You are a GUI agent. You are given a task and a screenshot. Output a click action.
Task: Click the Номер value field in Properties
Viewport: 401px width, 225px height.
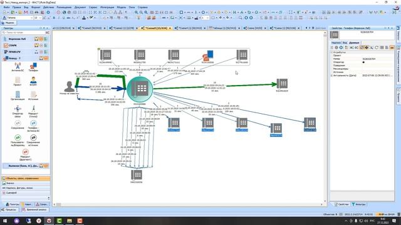[377, 59]
